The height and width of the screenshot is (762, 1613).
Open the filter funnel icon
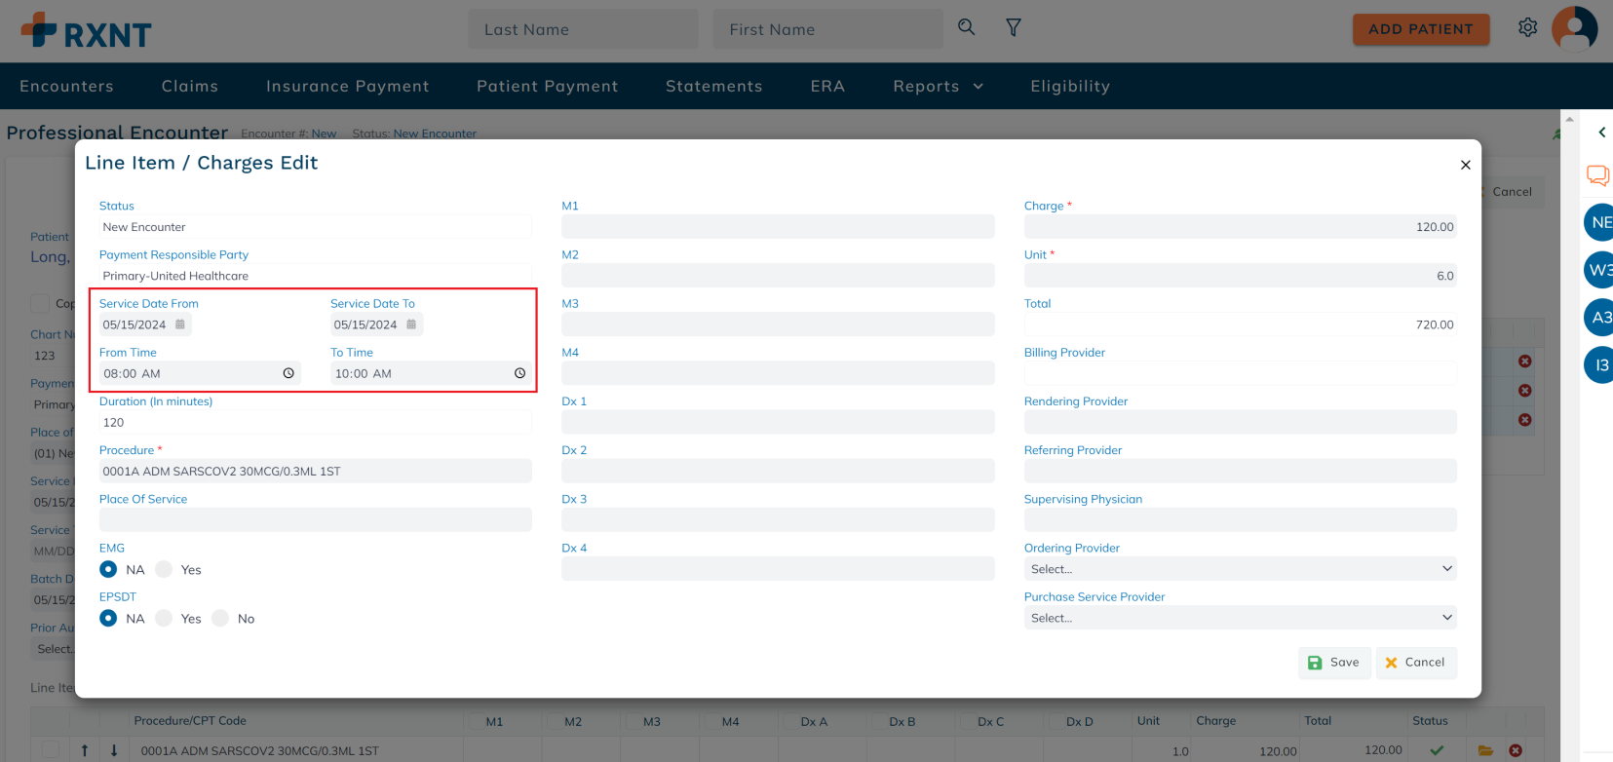point(1014,28)
